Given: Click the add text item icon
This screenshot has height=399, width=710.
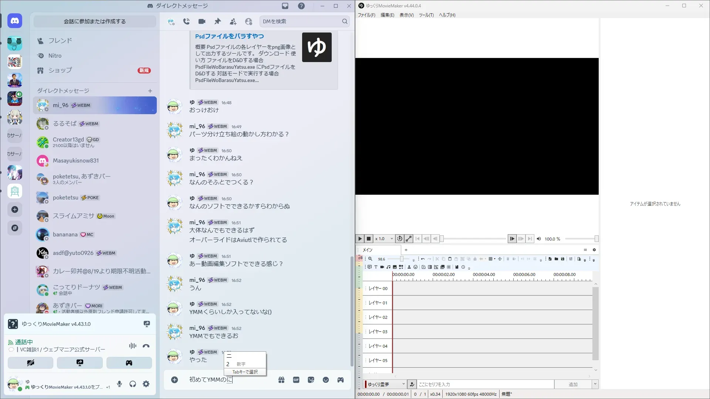Looking at the screenshot, I should pyautogui.click(x=376, y=267).
